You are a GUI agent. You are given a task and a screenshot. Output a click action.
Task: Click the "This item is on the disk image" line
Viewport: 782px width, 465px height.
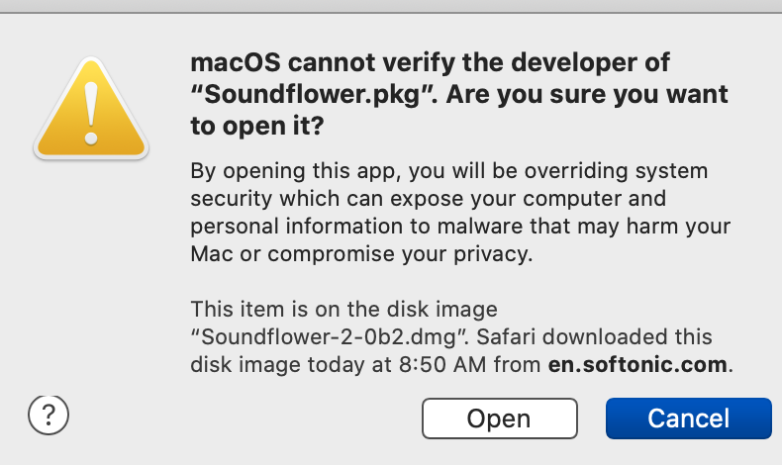pyautogui.click(x=343, y=309)
